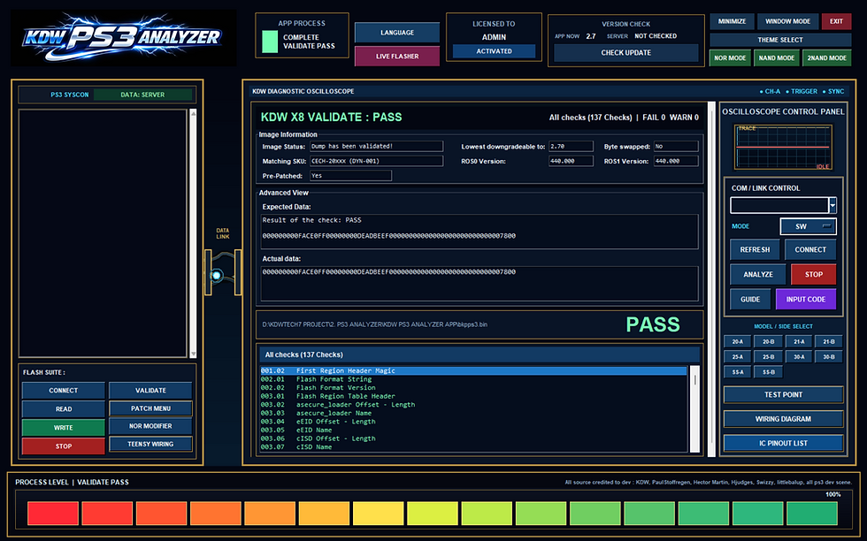This screenshot has width=867, height=541.
Task: Click the checks list scrollbar
Action: (695, 409)
